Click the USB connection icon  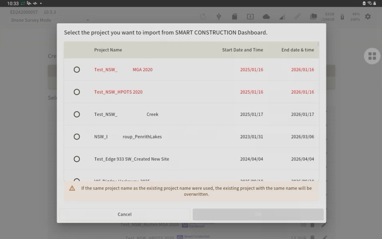(x=219, y=17)
